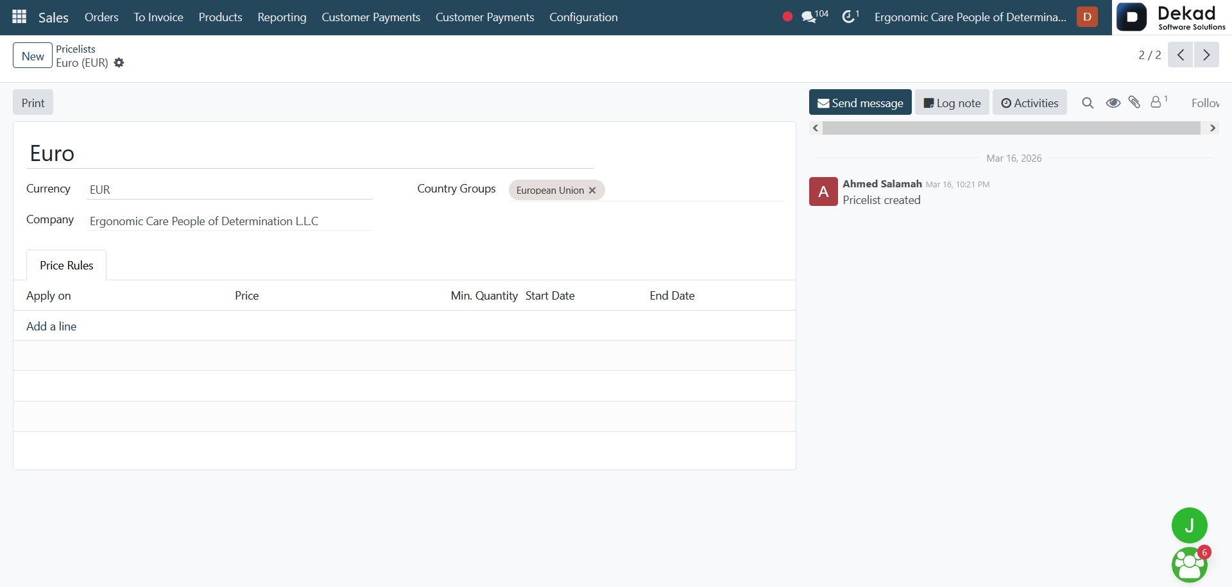The image size is (1232, 587).
Task: Open attachments paperclip in chatter
Action: pyautogui.click(x=1134, y=102)
